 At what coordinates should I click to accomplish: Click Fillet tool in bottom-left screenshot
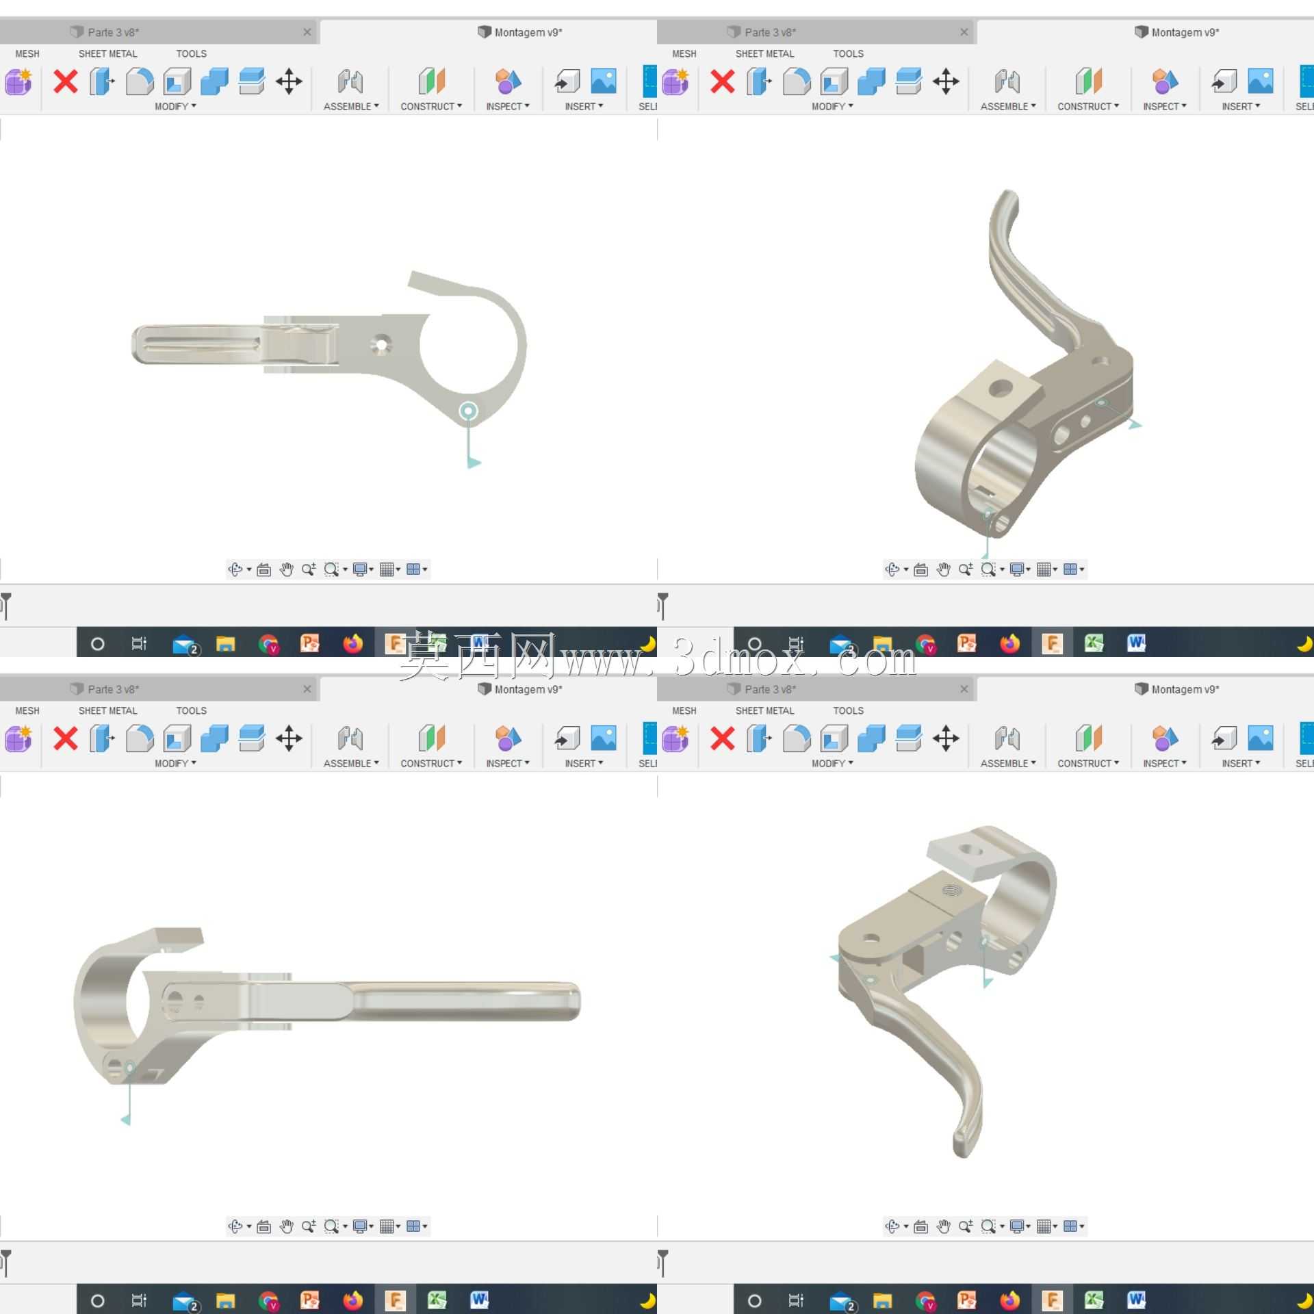click(x=140, y=738)
